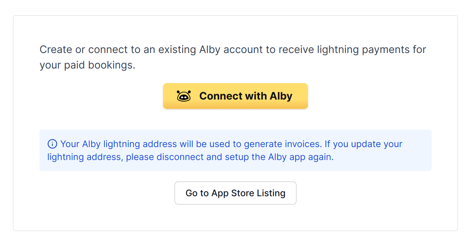Click the white-outlined App Store Listing button
Viewport: 471px width, 246px height.
[235, 193]
